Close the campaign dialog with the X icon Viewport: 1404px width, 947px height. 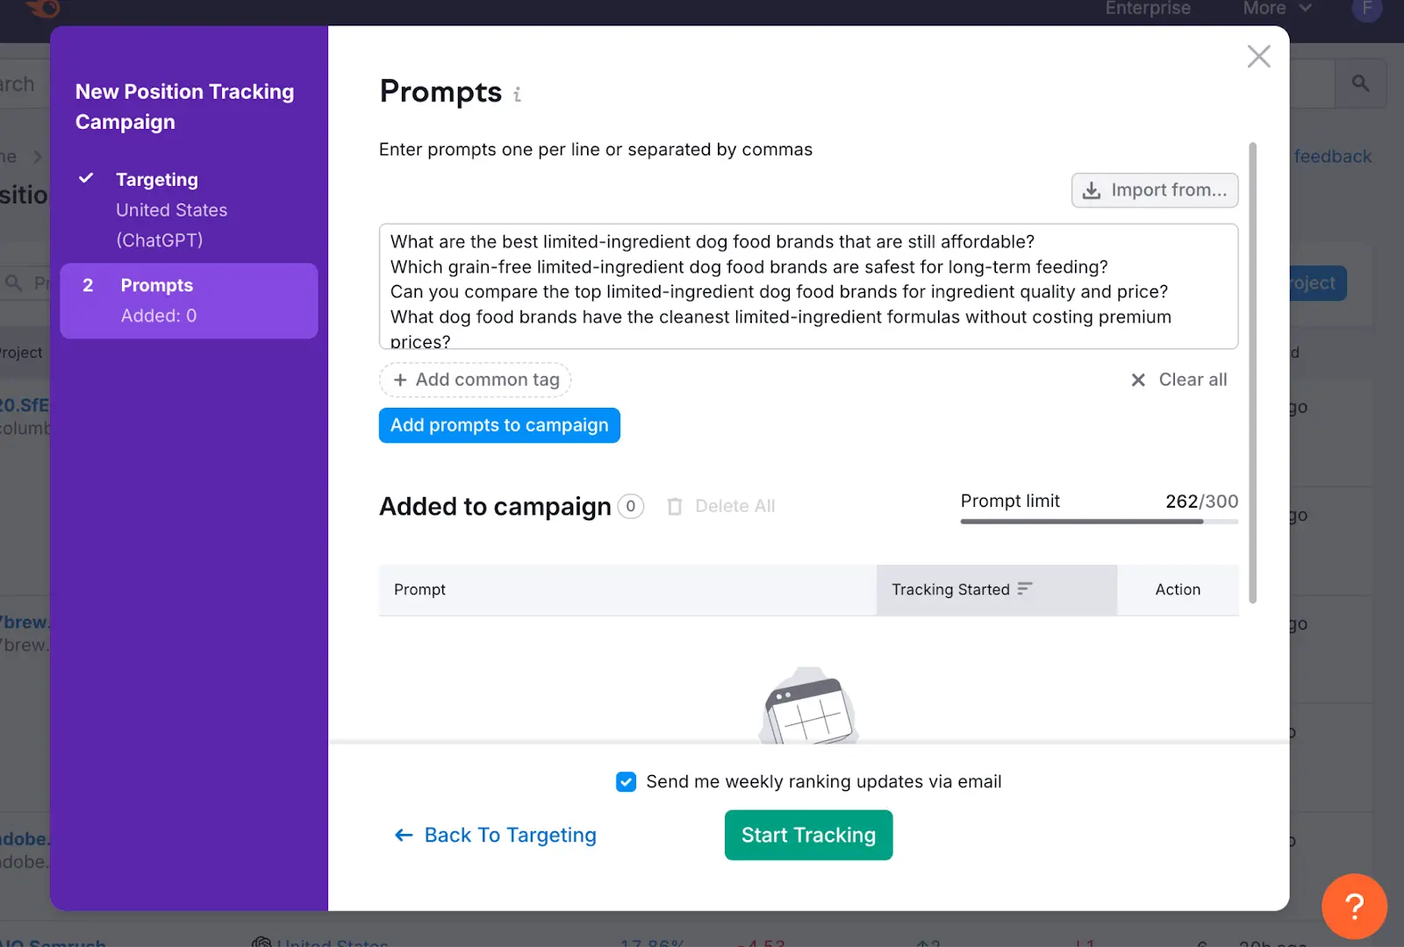(1258, 56)
